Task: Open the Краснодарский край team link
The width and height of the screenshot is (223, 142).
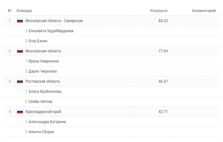Action: coord(43,112)
